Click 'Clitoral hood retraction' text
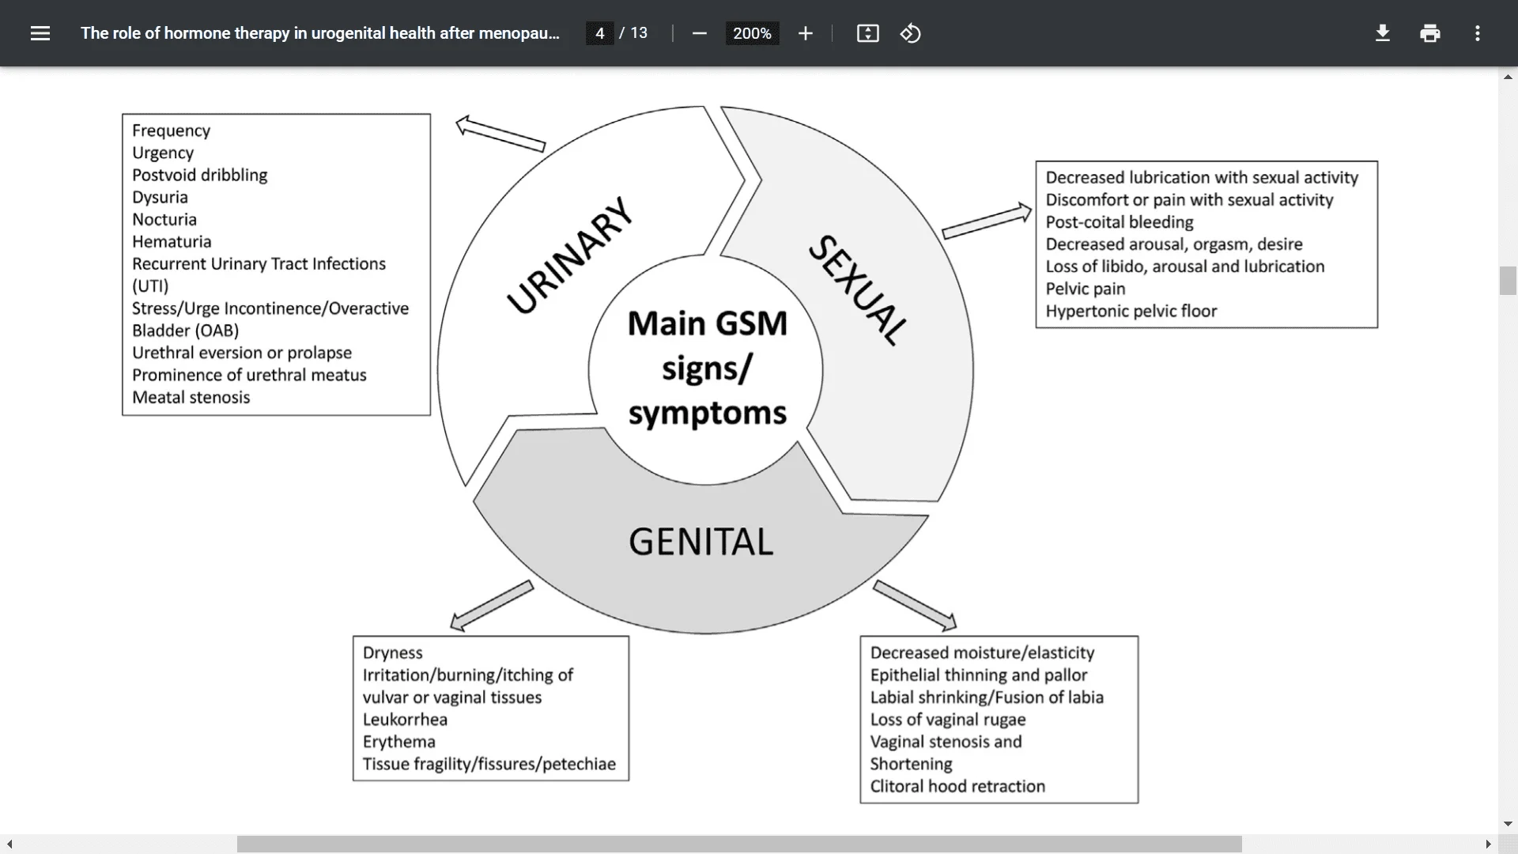This screenshot has width=1518, height=854. tap(957, 786)
